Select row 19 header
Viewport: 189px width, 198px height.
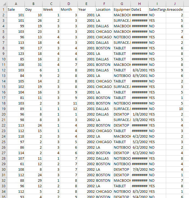coord(3,109)
